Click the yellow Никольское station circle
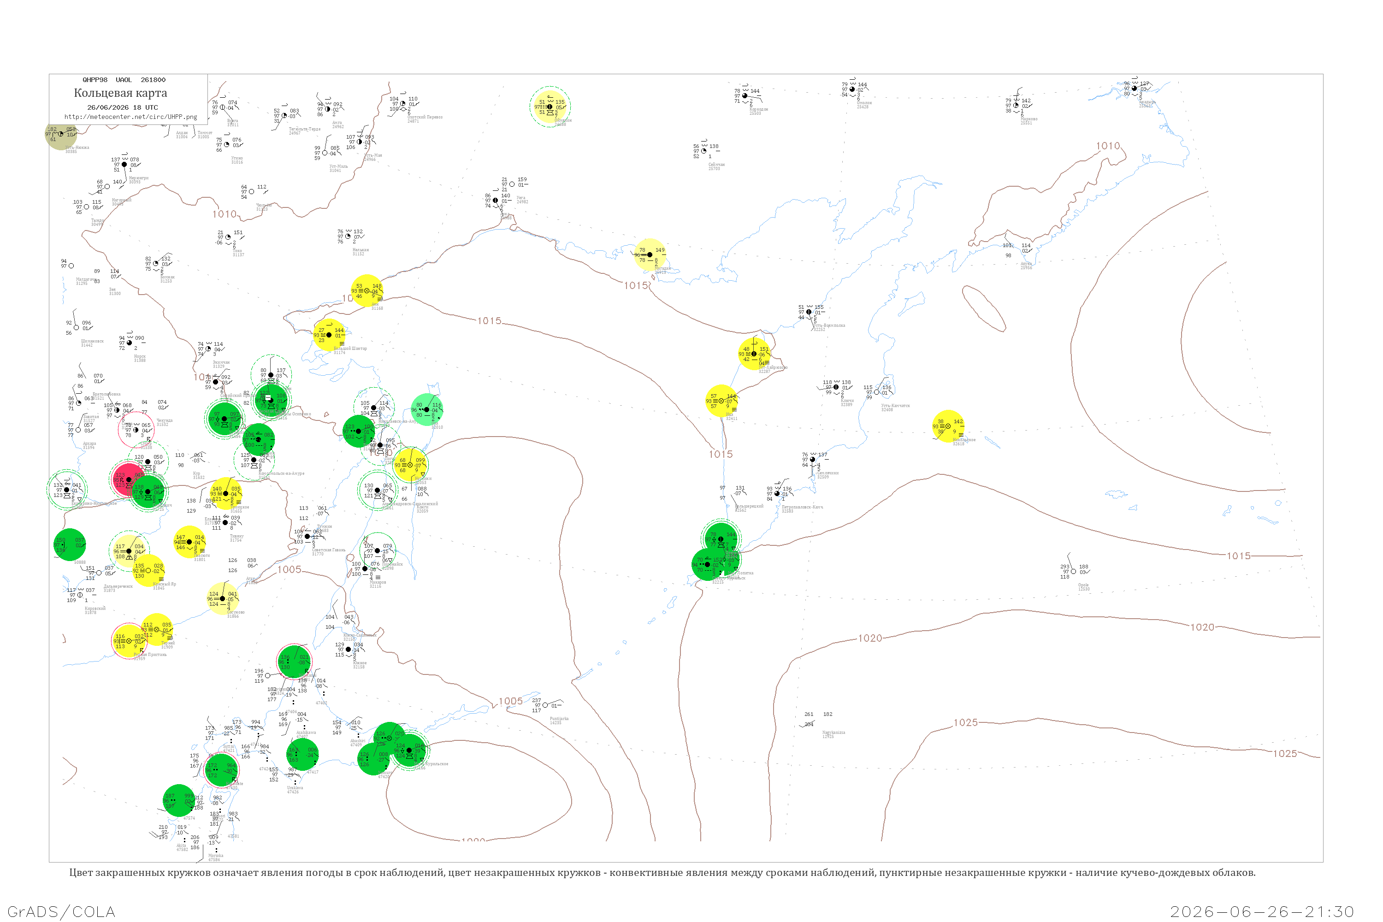This screenshot has width=1383, height=922. [x=948, y=426]
